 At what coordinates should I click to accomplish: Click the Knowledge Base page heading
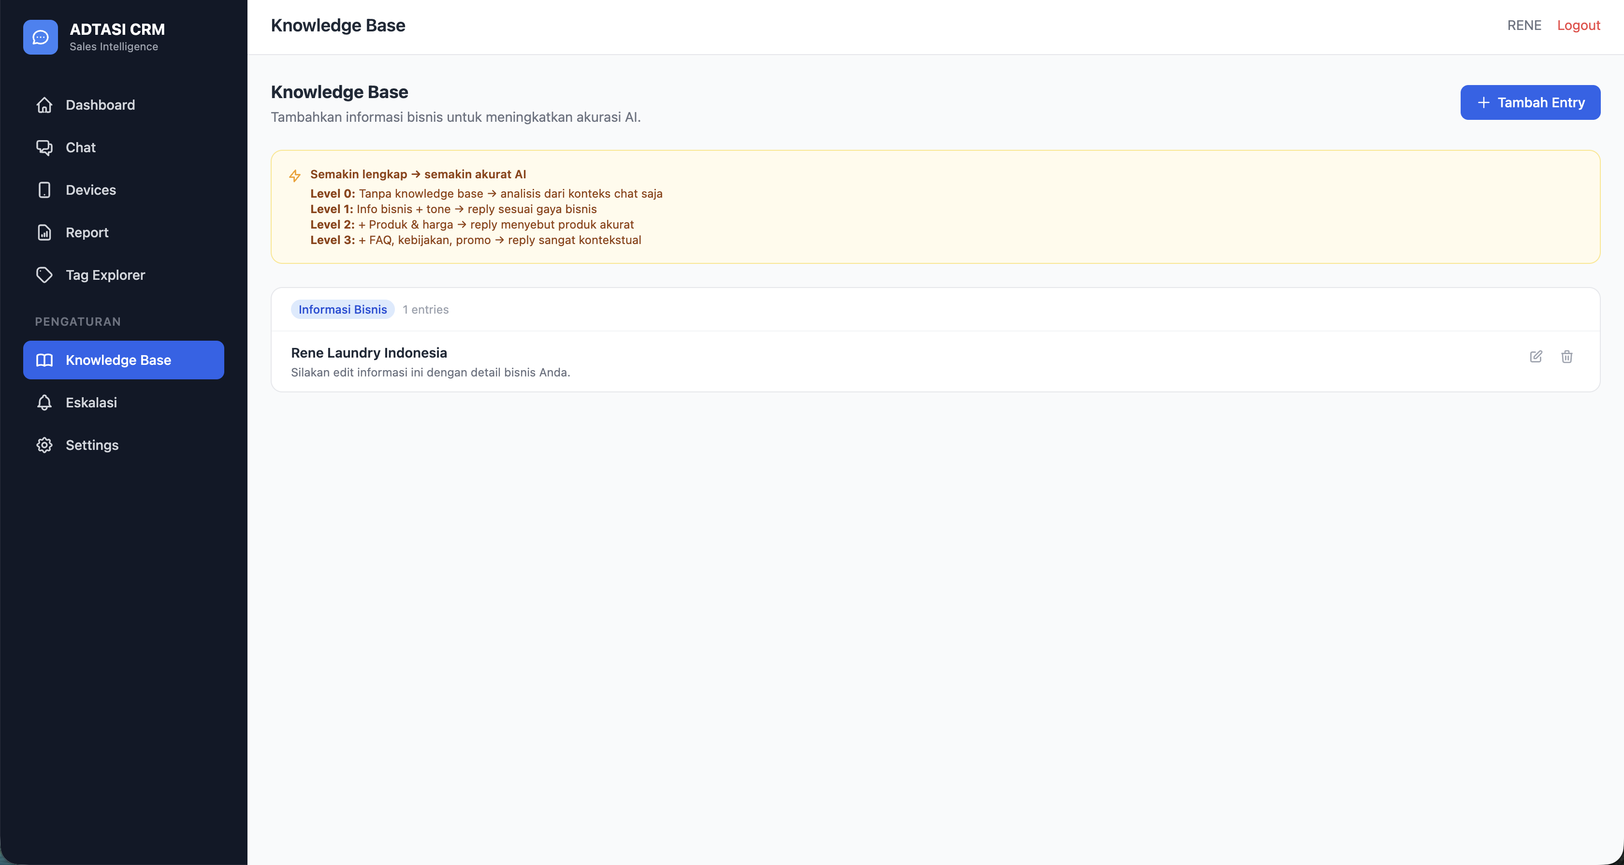pyautogui.click(x=339, y=92)
